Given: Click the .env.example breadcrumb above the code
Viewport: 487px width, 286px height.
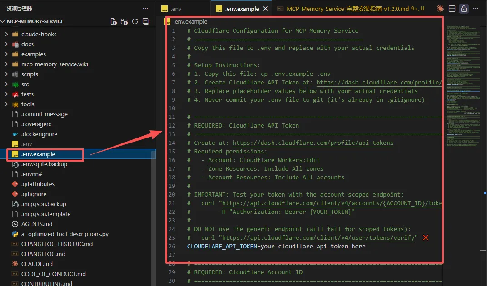Looking at the screenshot, I should click(x=190, y=21).
